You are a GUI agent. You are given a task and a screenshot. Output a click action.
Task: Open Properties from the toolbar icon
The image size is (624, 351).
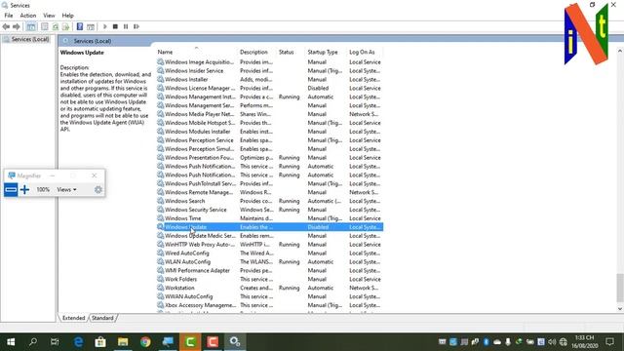coord(44,26)
